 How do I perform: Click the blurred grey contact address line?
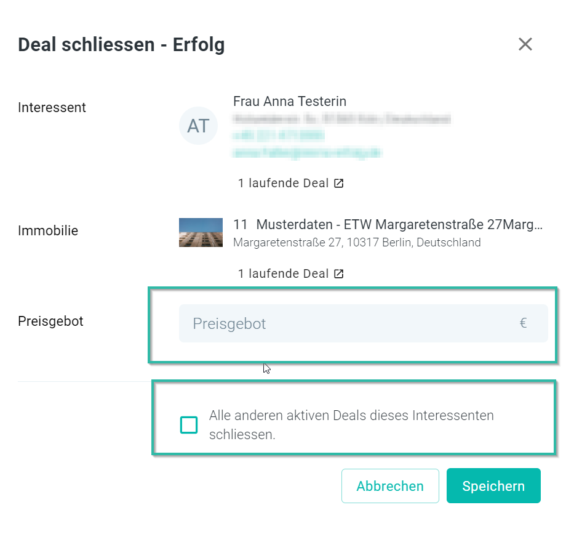point(342,119)
